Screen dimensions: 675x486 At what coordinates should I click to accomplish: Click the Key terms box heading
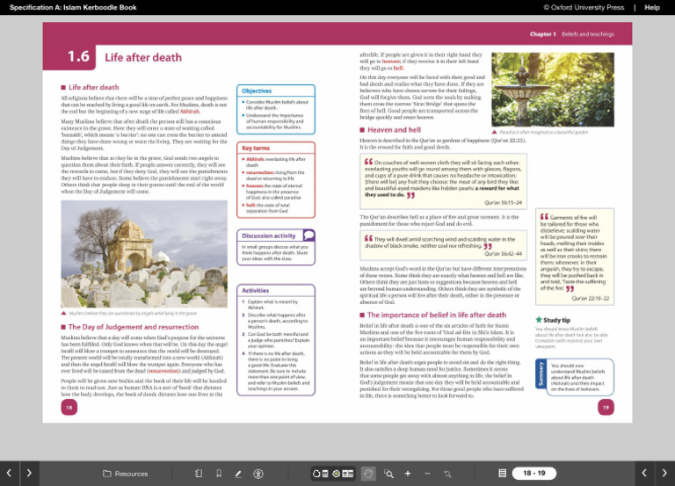pyautogui.click(x=256, y=148)
